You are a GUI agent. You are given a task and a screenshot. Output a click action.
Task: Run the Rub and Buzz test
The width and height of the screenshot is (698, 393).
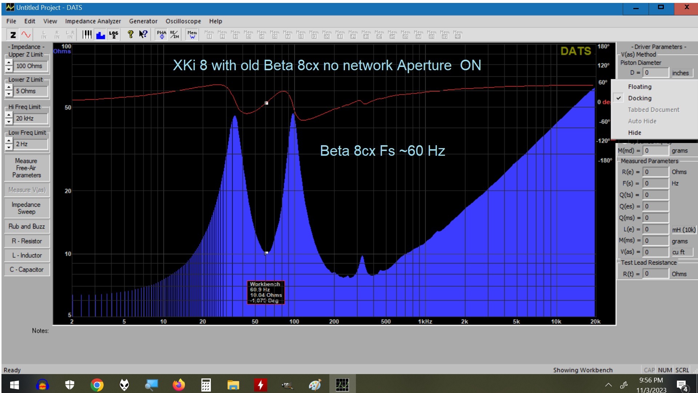(x=27, y=226)
